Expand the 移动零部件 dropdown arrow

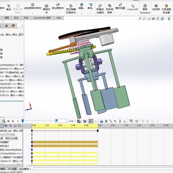[58, 14]
